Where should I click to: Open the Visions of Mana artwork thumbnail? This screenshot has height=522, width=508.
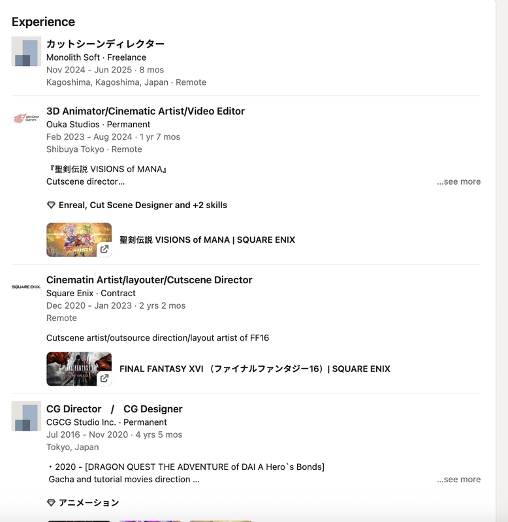[x=79, y=239]
